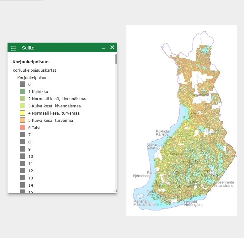Click the 2 Normaali kesä, kivennäismaa swatch
244x238 pixels.
tap(22, 99)
